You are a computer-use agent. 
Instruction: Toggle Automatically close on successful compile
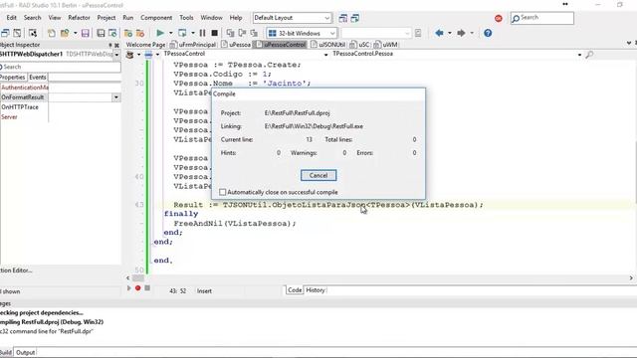click(x=222, y=192)
